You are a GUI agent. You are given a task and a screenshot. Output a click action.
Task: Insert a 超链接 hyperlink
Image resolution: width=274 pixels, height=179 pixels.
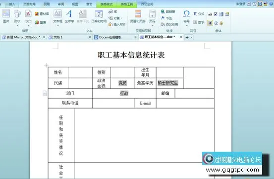(168, 11)
